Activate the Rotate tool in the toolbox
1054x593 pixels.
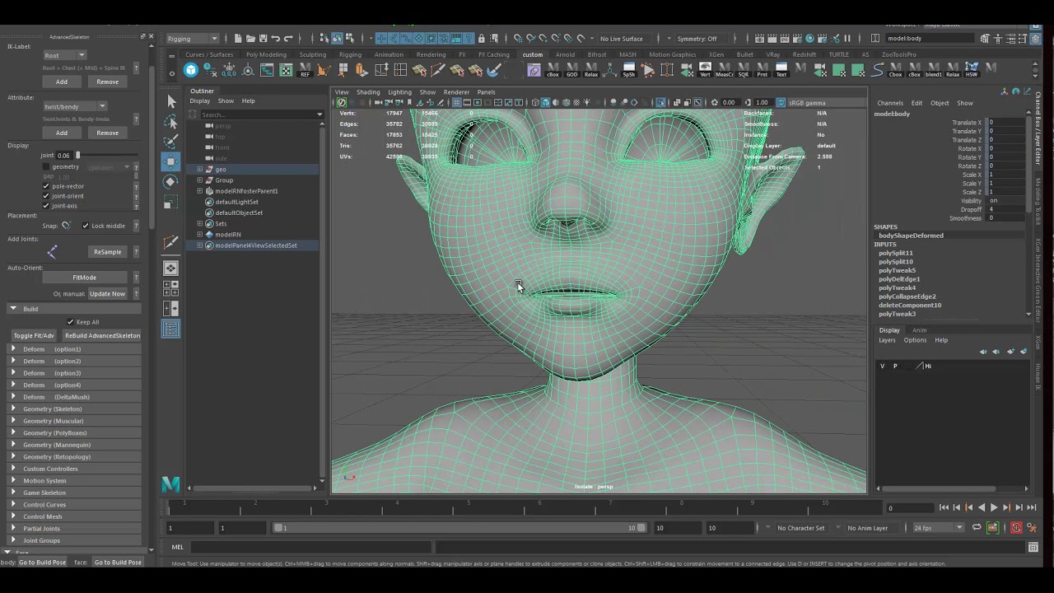click(x=170, y=181)
